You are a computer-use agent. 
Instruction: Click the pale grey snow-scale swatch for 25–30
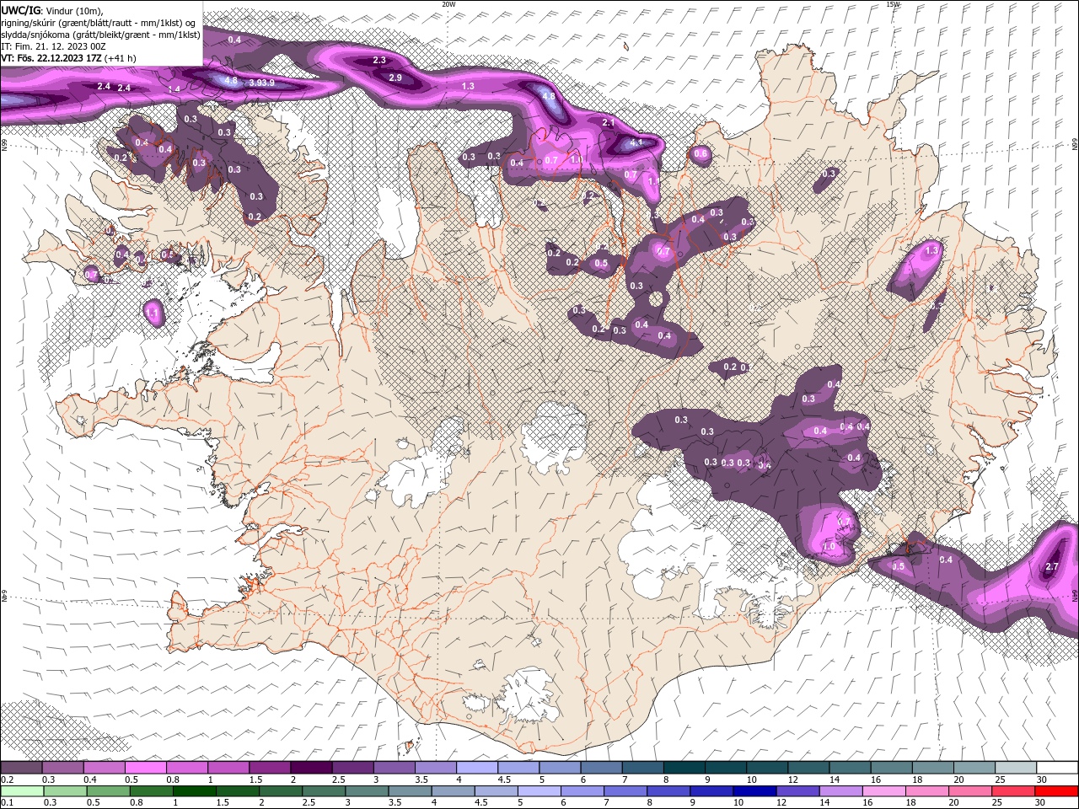1015,767
